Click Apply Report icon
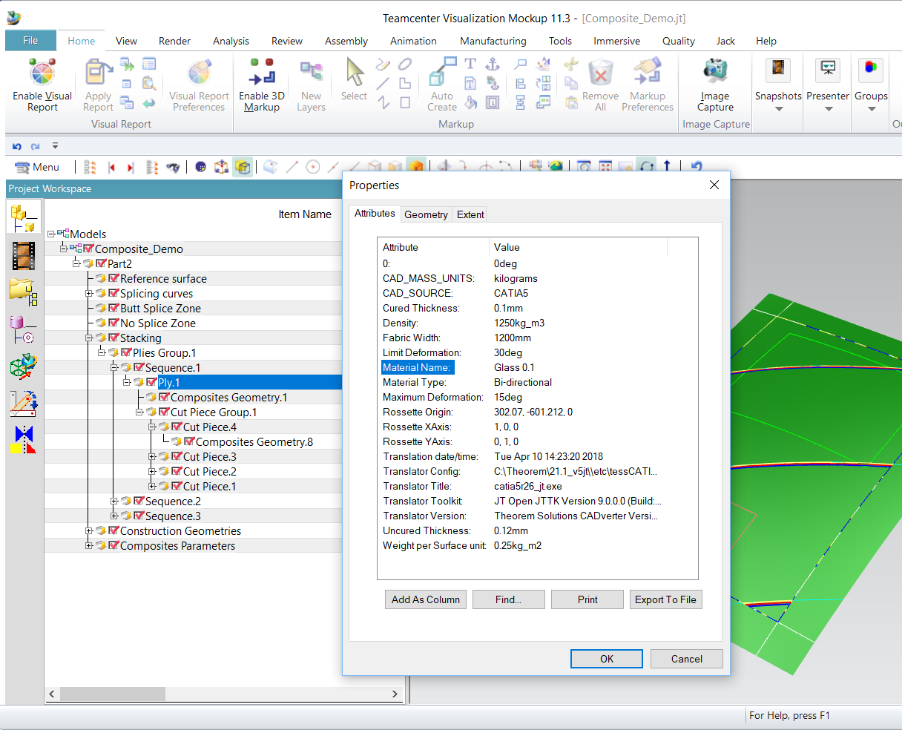902x730 pixels. tap(98, 85)
